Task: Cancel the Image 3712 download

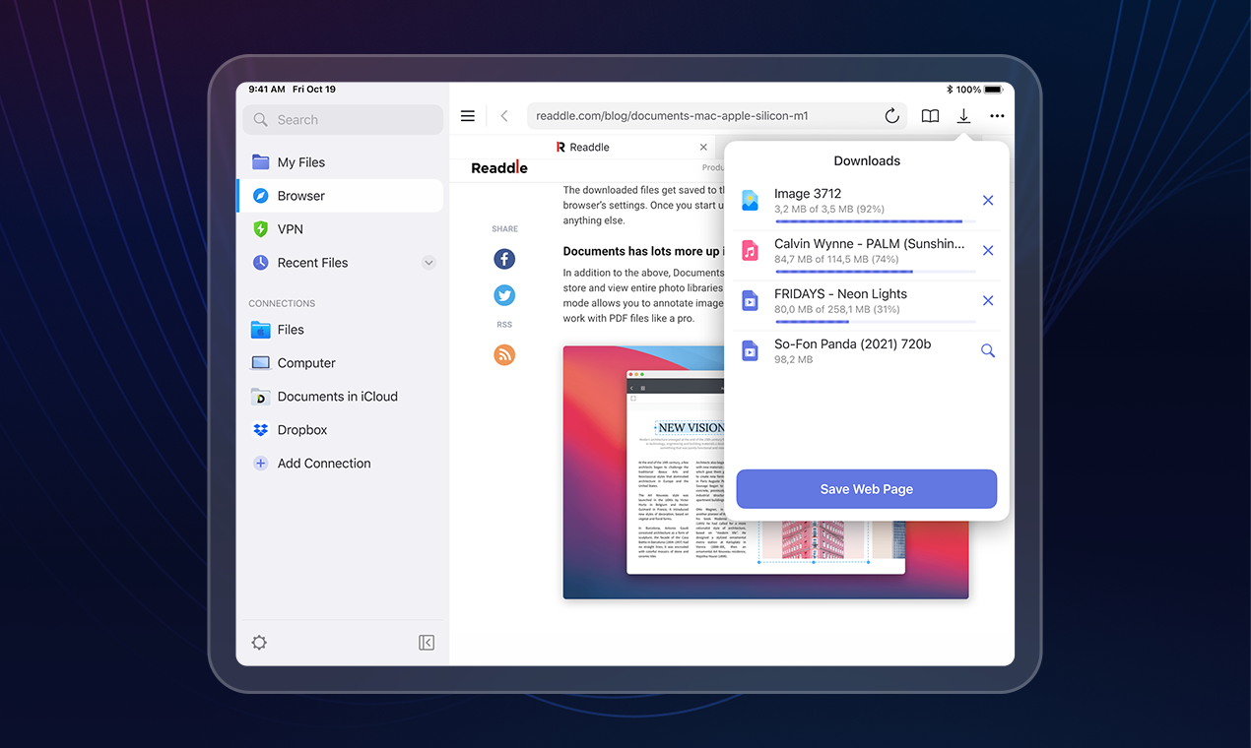Action: pyautogui.click(x=988, y=201)
